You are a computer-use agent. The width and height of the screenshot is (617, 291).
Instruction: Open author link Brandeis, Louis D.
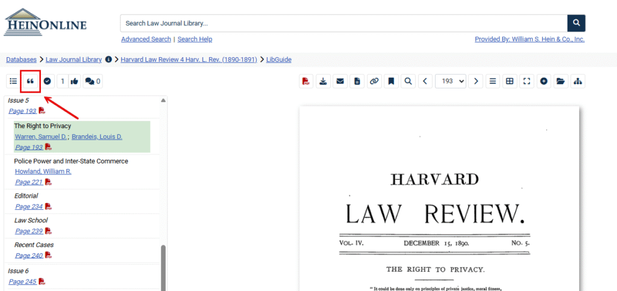tap(96, 136)
